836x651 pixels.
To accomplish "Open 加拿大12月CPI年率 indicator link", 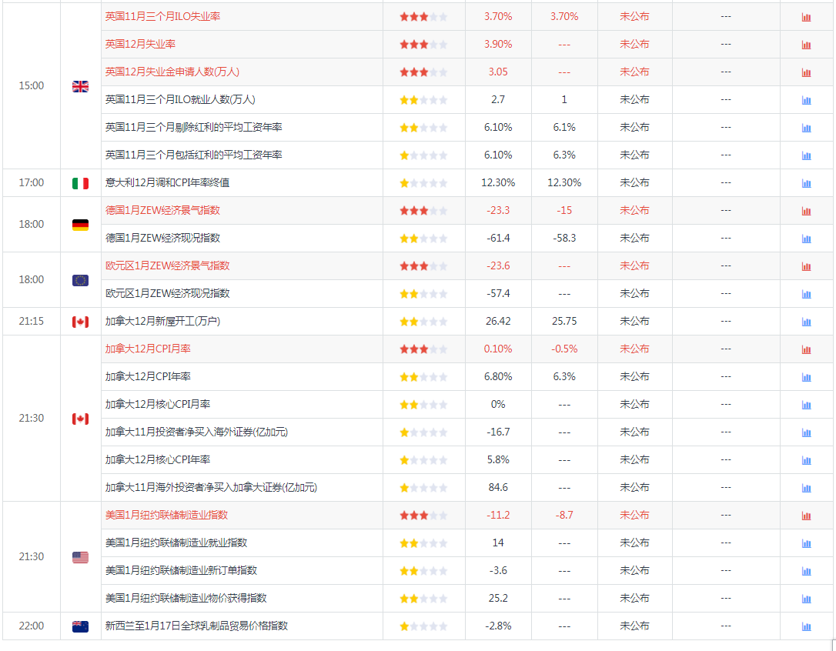I will pyautogui.click(x=148, y=376).
